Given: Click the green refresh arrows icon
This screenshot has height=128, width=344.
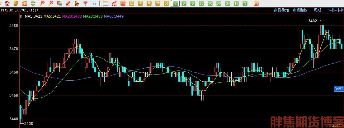Looking at the screenshot, I should pos(33,3).
